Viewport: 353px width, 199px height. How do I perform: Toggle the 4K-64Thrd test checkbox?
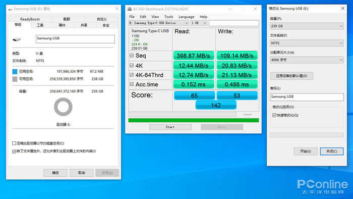132,75
